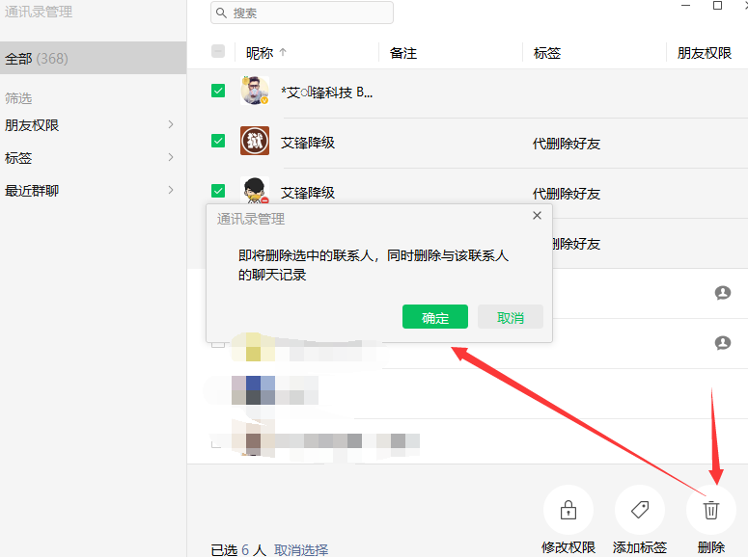The height and width of the screenshot is (557, 748).
Task: Toggle the select-all checkbox in header
Action: [x=218, y=52]
